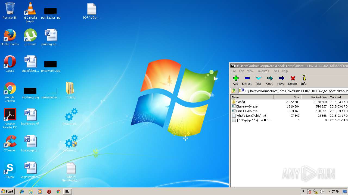Image resolution: width=348 pixels, height=195 pixels.
Task: Open the Help menu in 7-Zip
Action: pos(285,71)
